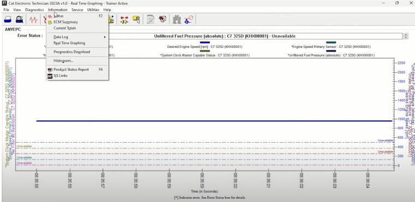Click the Status waveform toolbar icon
The image size is (415, 202).
33,20
